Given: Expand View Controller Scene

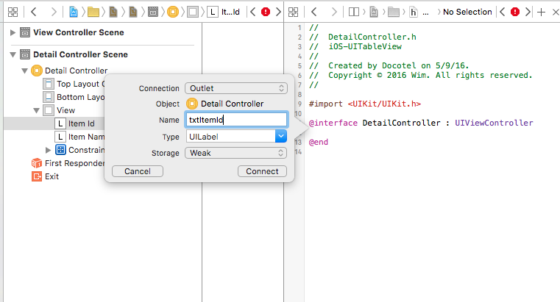Looking at the screenshot, I should click(13, 32).
